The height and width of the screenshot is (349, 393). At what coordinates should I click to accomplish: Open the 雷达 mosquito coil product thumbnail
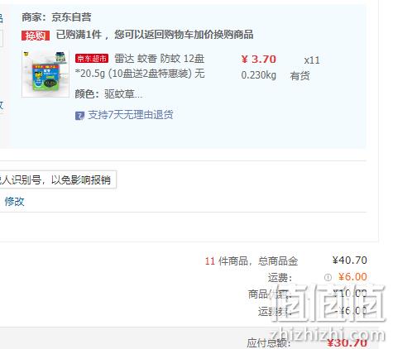[x=46, y=74]
